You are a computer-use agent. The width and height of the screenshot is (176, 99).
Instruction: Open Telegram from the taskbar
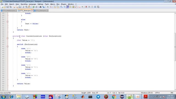[98, 97]
